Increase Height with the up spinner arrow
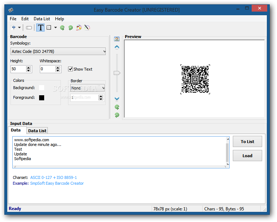This screenshot has height=222, width=277. pos(29,67)
